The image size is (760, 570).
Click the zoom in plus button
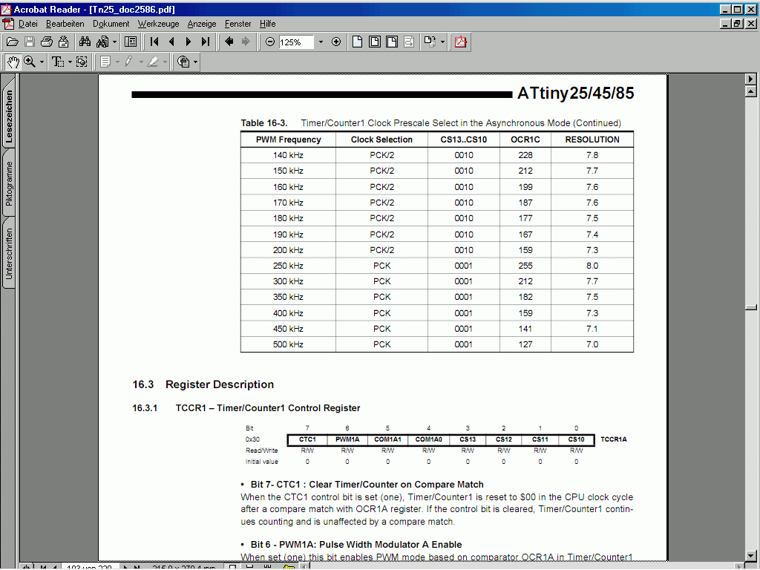(x=336, y=42)
